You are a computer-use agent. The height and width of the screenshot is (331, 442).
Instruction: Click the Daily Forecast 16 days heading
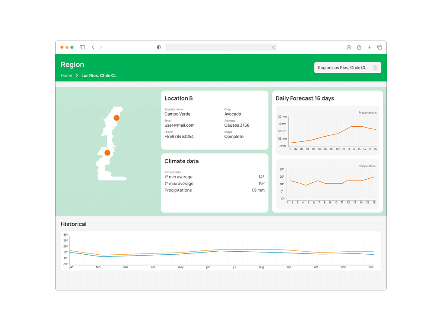(305, 98)
